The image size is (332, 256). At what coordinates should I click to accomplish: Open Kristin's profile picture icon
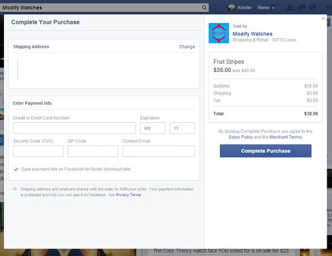pos(232,7)
